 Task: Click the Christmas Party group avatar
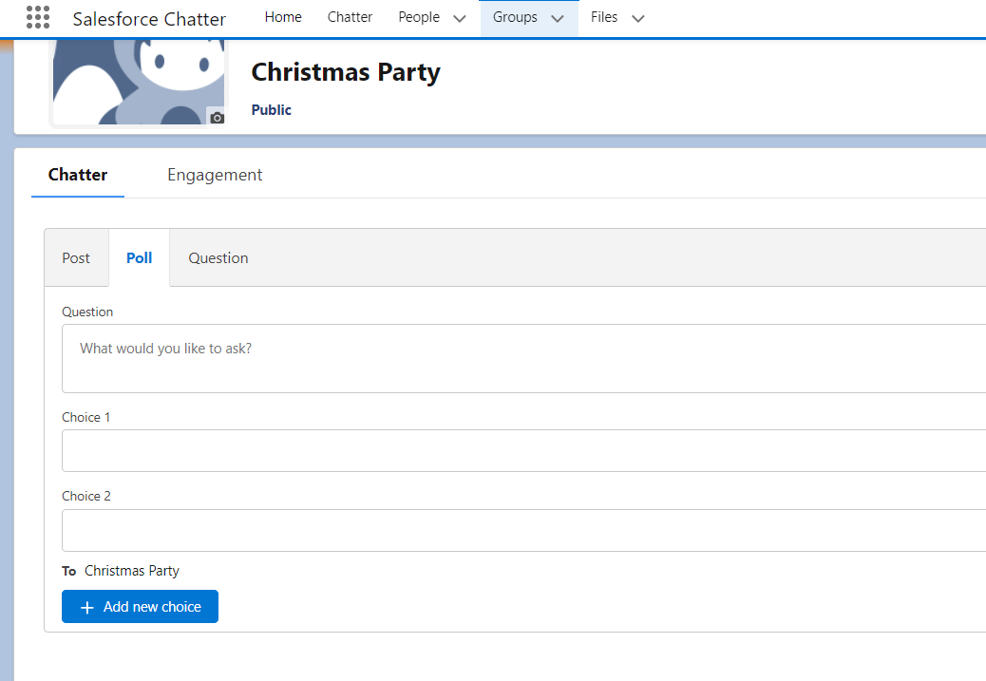coord(139,82)
